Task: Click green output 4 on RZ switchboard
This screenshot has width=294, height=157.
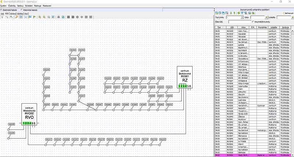Action: click(186, 86)
